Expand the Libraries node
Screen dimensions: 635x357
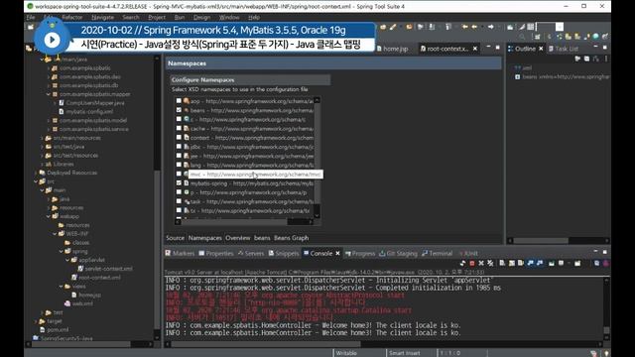(42, 165)
